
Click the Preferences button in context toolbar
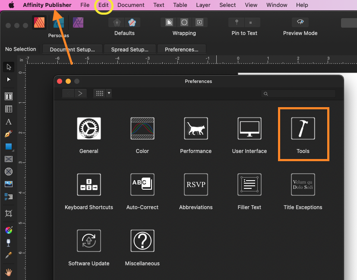coord(181,49)
